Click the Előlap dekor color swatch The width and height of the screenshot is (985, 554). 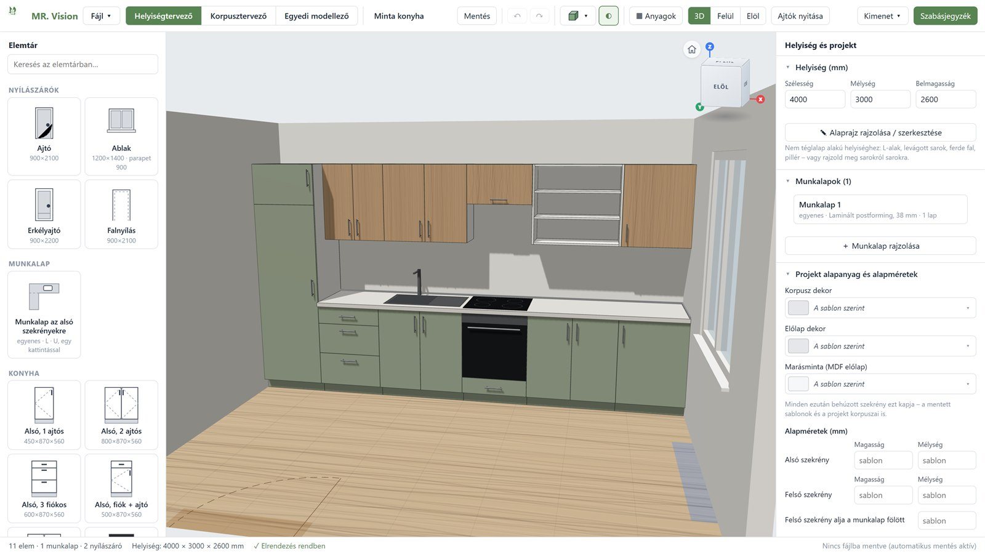tap(798, 346)
